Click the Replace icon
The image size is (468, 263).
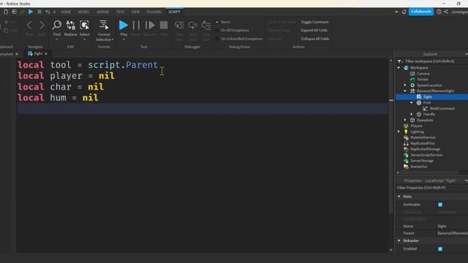pyautogui.click(x=70, y=25)
